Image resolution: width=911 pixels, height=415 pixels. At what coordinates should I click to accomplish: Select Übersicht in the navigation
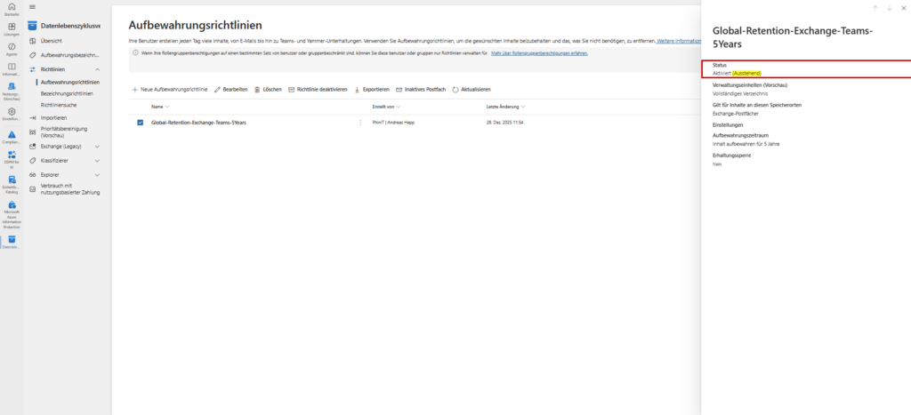click(x=52, y=41)
